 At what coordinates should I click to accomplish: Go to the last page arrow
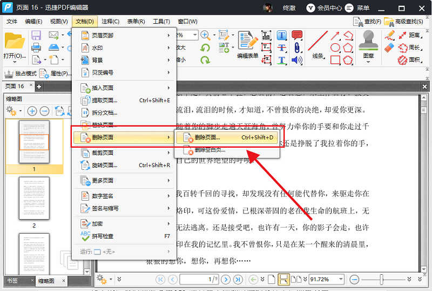238,280
